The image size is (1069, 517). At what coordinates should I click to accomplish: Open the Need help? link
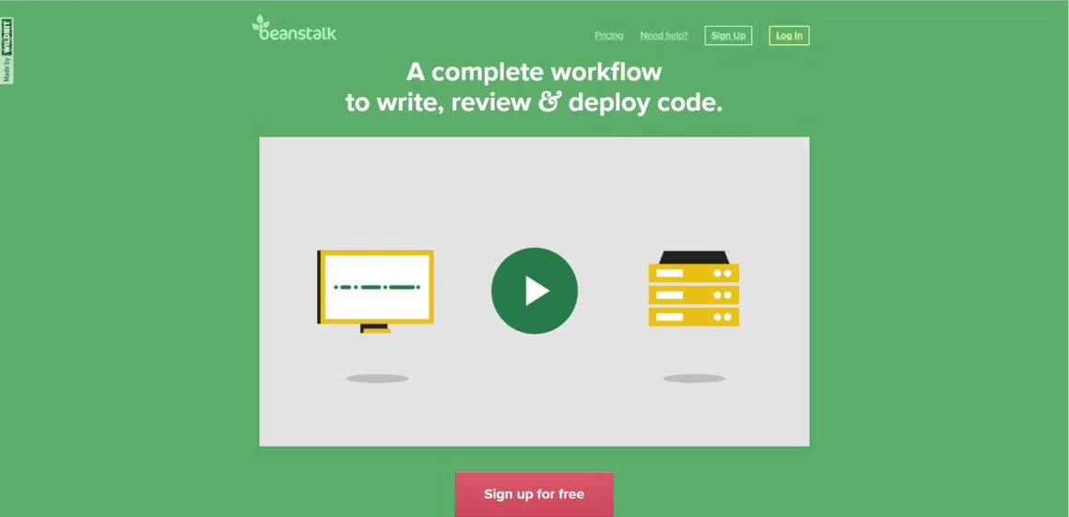tap(664, 35)
